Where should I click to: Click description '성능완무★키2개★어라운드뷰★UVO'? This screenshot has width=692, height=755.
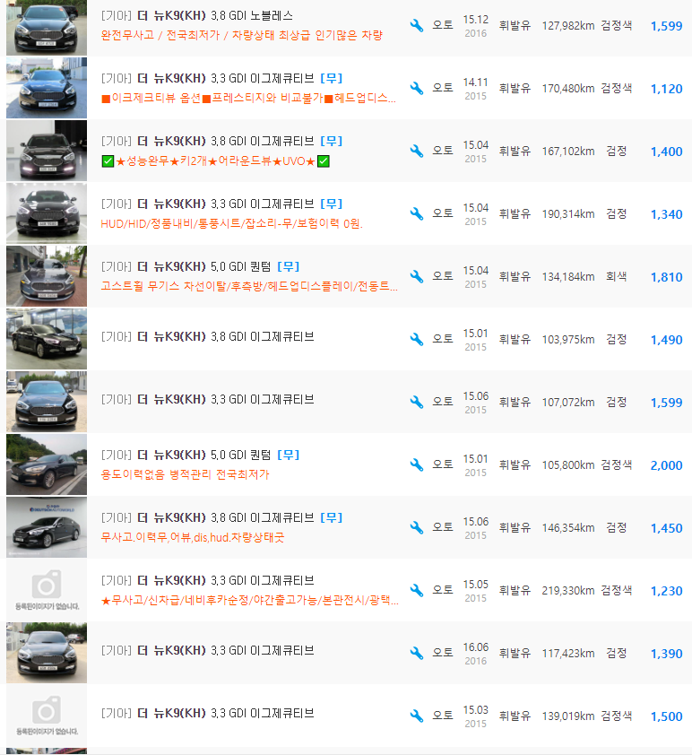(215, 161)
